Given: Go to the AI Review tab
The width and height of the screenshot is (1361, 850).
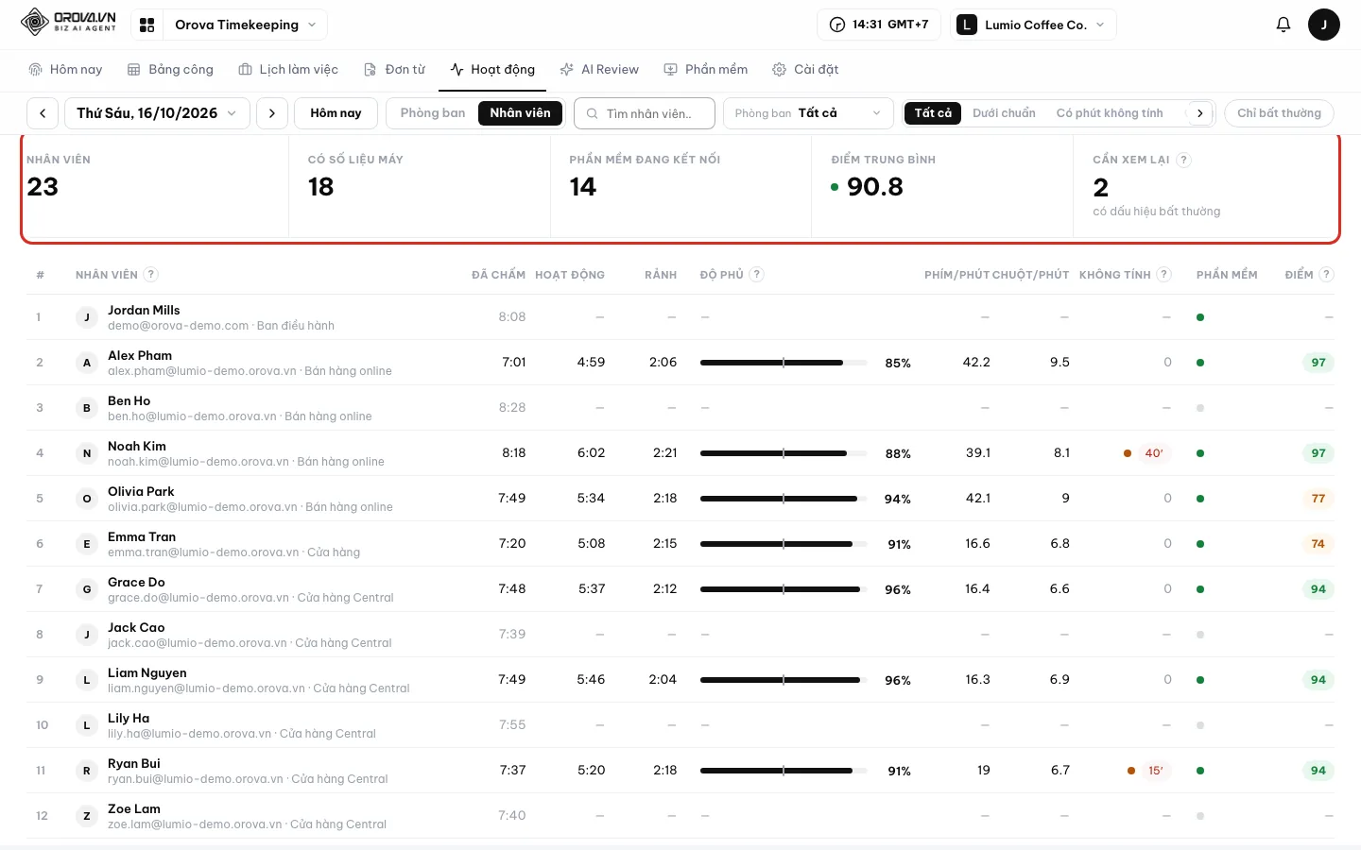Looking at the screenshot, I should pyautogui.click(x=599, y=70).
